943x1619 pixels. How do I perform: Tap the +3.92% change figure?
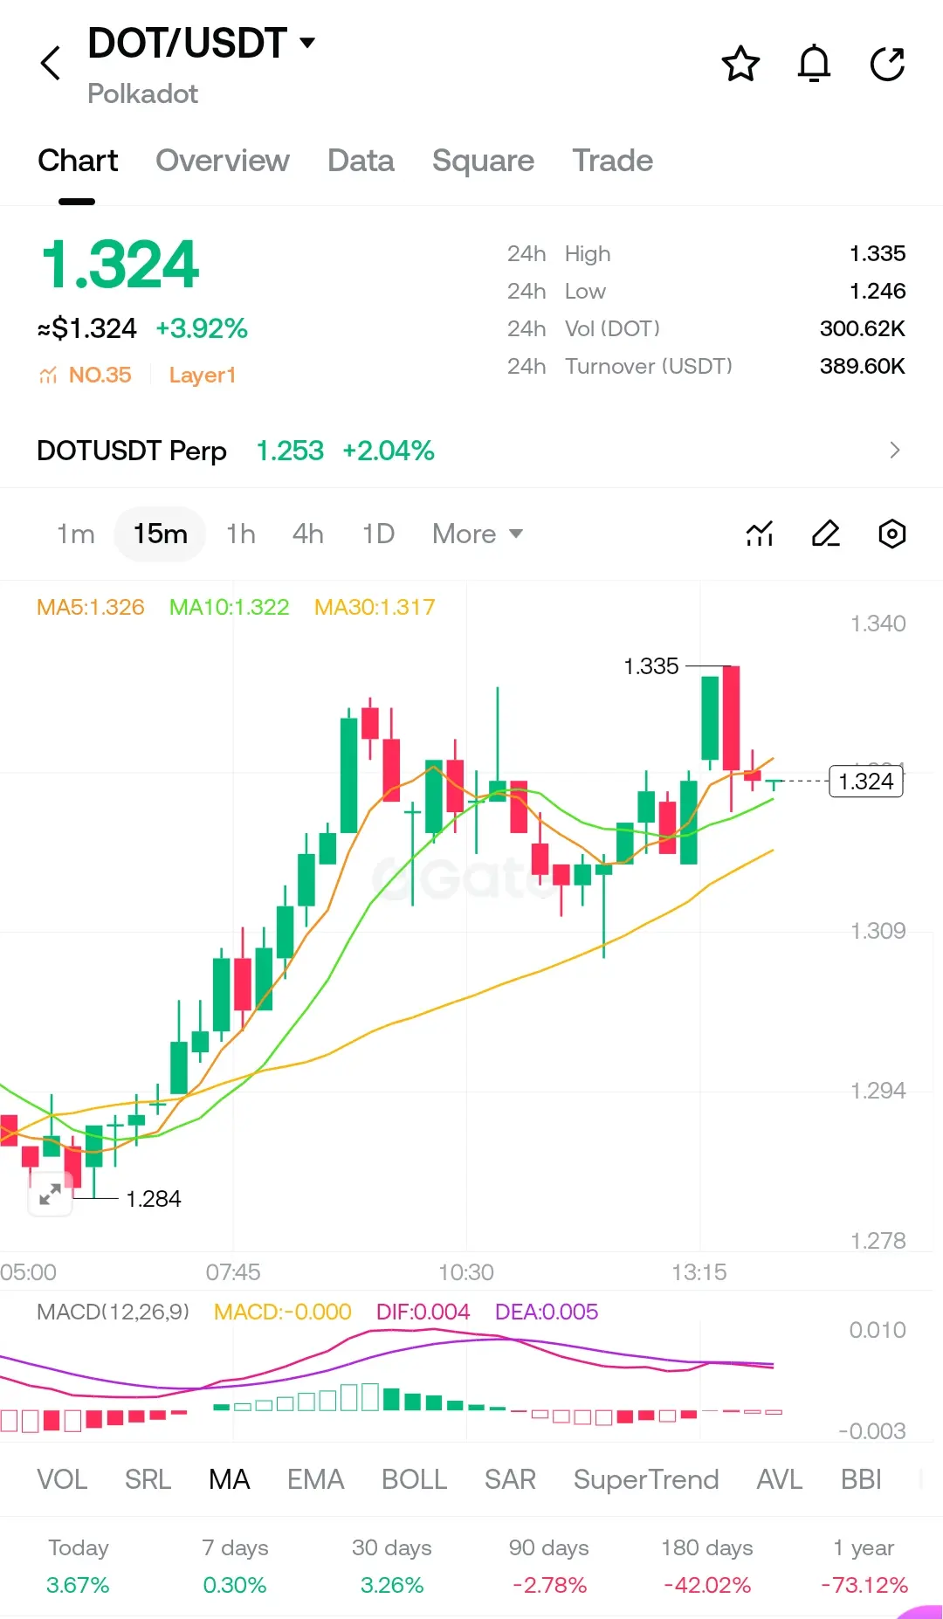(202, 328)
